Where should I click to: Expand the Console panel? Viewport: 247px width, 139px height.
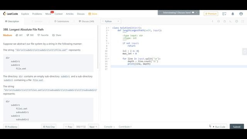pyautogui.click(x=109, y=127)
